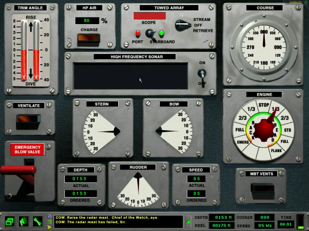
Task: Set engine to back 2/3
Action: (x=242, y=118)
